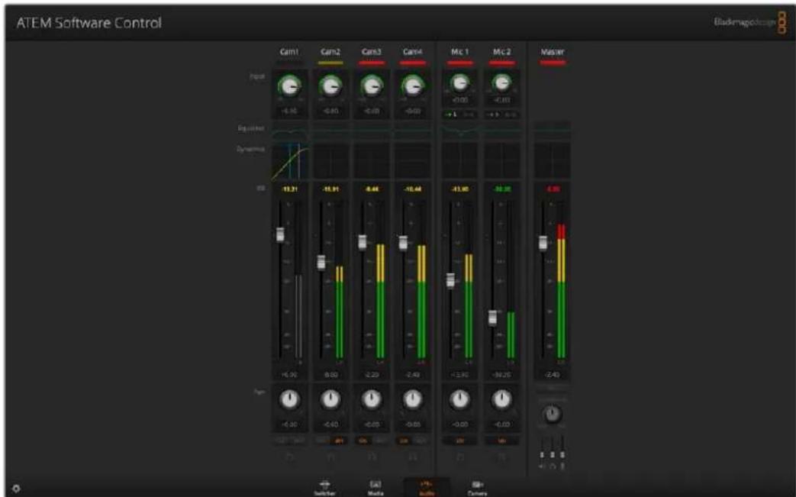
Task: Click the Cam4 pan knob
Action: (x=413, y=399)
